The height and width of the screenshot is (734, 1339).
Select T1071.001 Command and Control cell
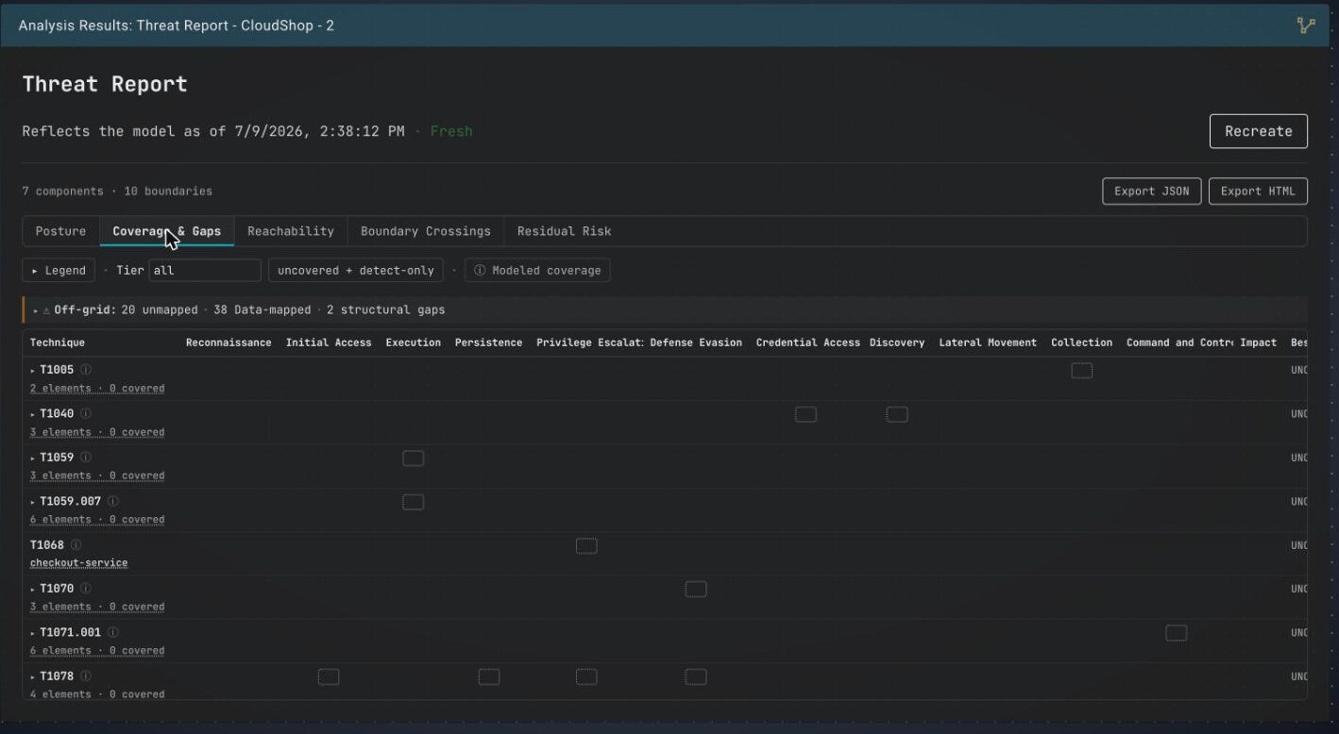point(1176,633)
